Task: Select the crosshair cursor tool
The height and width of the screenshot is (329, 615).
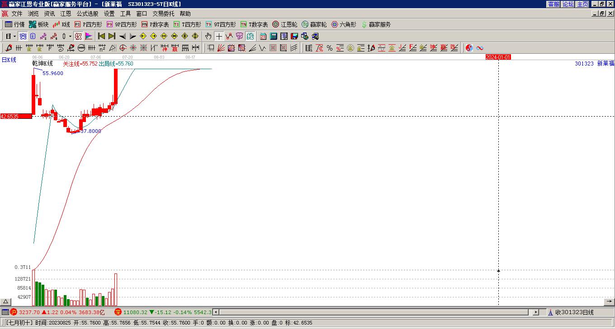Action: click(219, 36)
